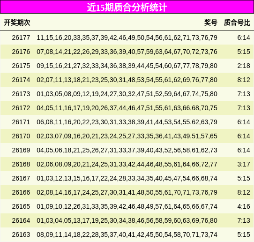Select the numbers for draw 26173
The image size is (254, 242).
pos(127,94)
